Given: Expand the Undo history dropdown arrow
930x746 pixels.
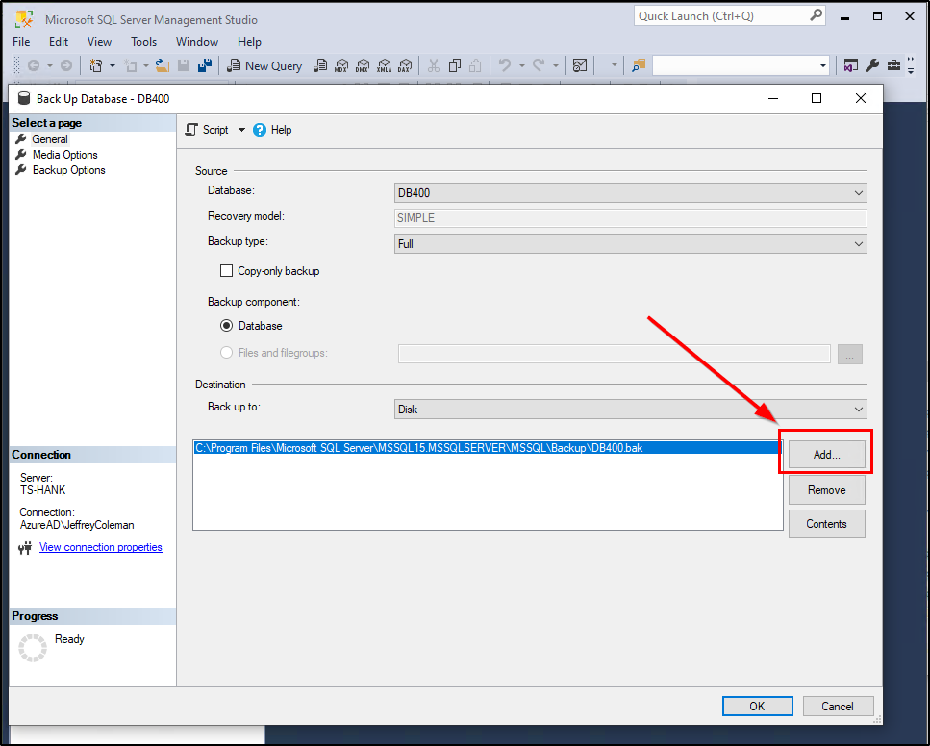Looking at the screenshot, I should 522,65.
